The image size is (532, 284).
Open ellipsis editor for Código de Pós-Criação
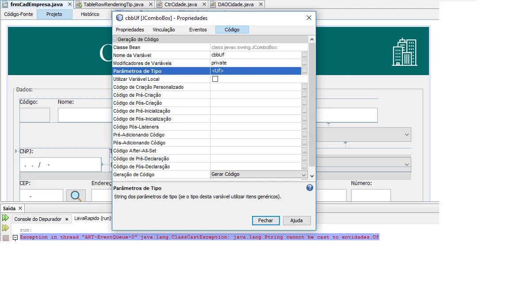[304, 103]
